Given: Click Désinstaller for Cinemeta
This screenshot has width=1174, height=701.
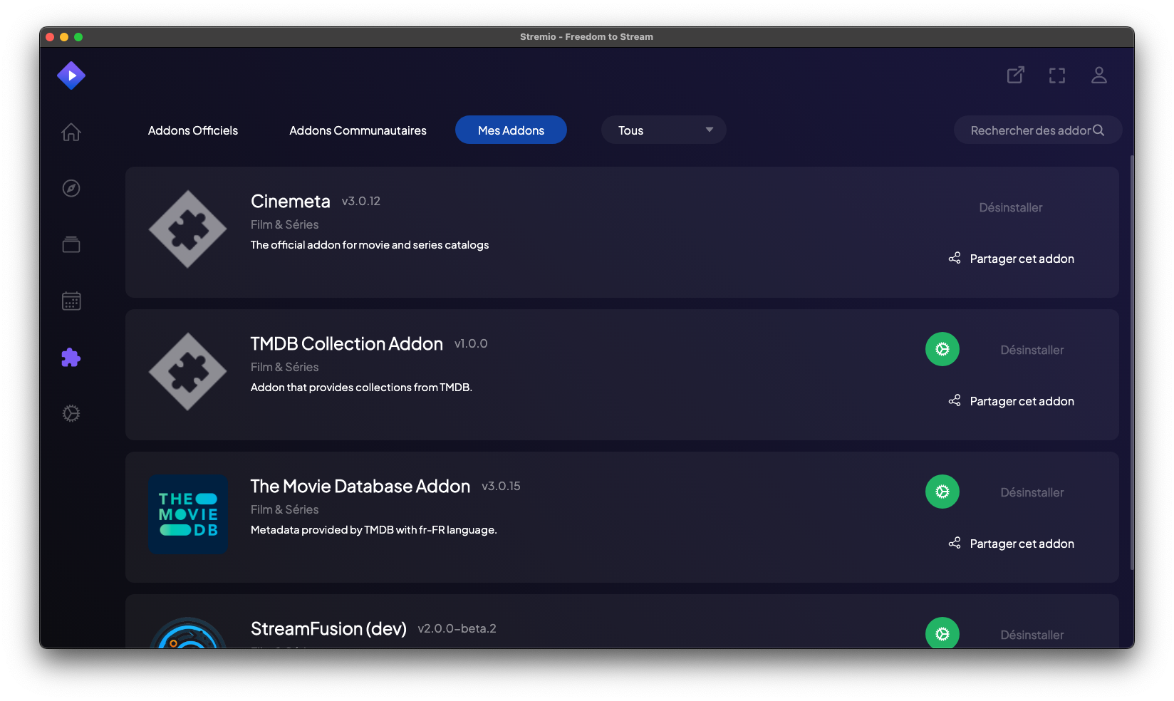Looking at the screenshot, I should point(1010,207).
